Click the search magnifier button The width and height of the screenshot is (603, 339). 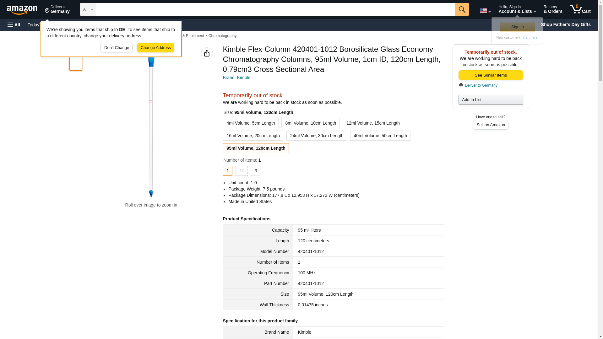tap(462, 9)
